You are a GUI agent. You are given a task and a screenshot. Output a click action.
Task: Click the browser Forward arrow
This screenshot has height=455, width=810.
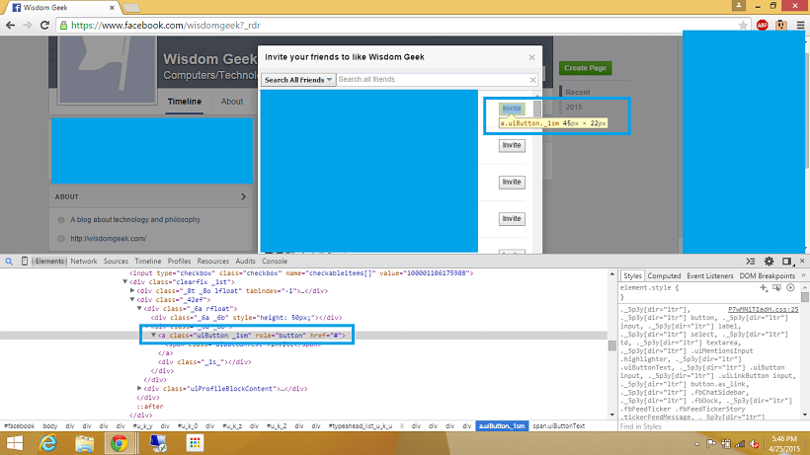(28, 26)
